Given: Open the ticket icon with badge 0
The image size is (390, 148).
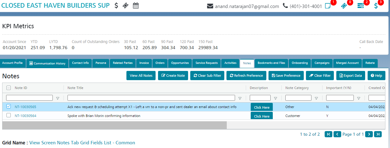Looking at the screenshot, I should (344, 6).
